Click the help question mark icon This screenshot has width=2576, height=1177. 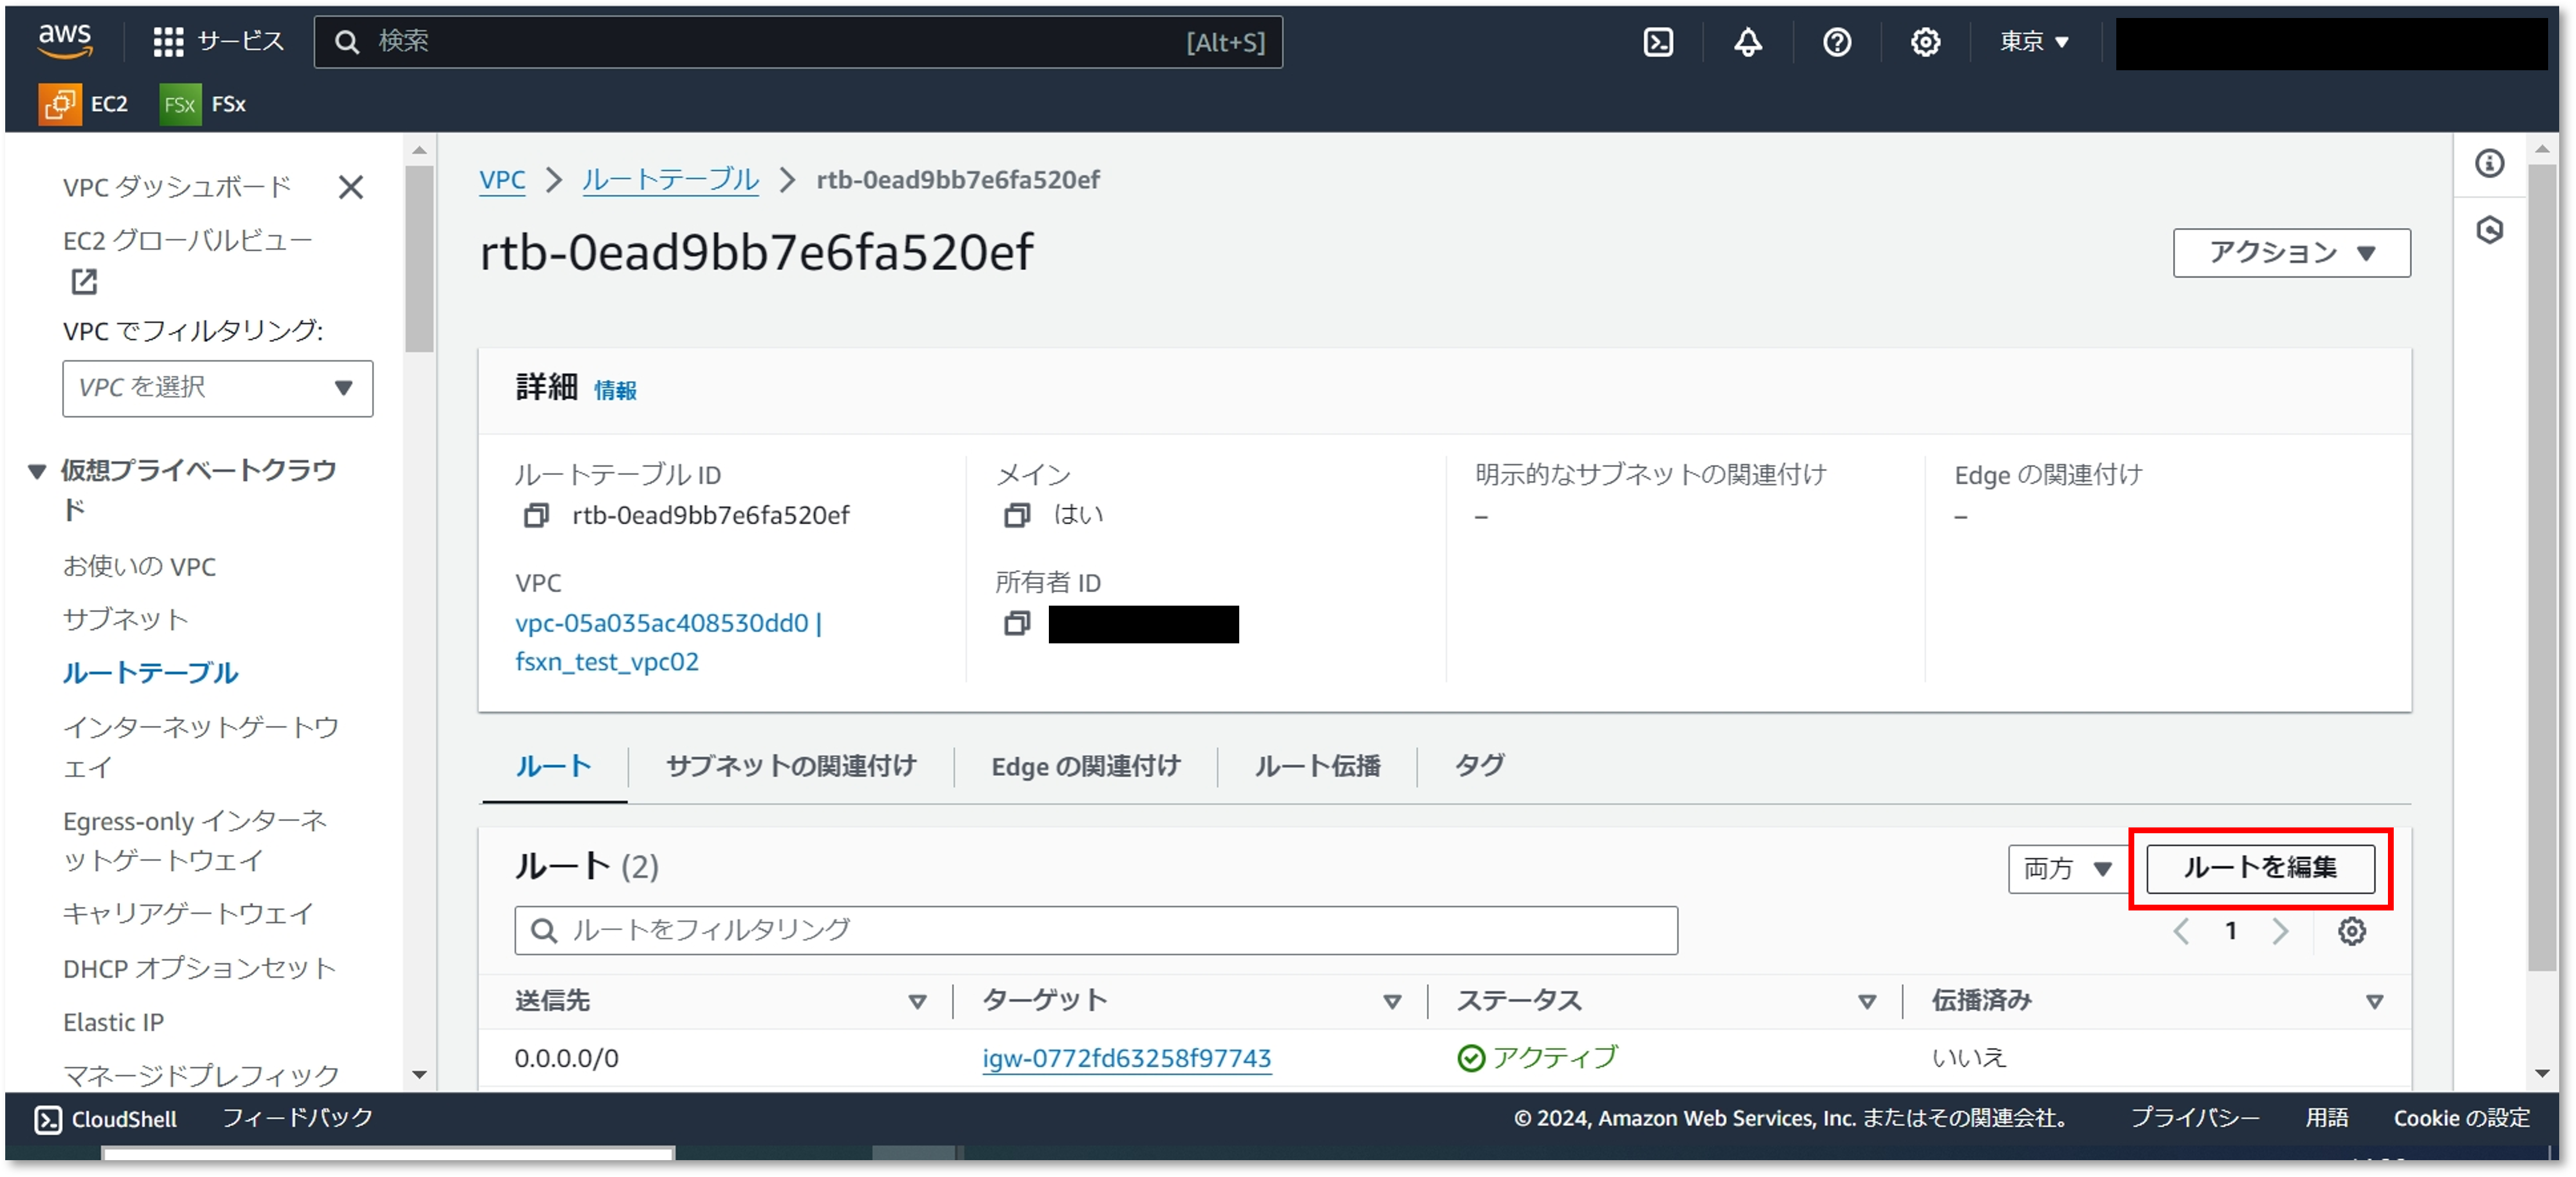(1836, 42)
